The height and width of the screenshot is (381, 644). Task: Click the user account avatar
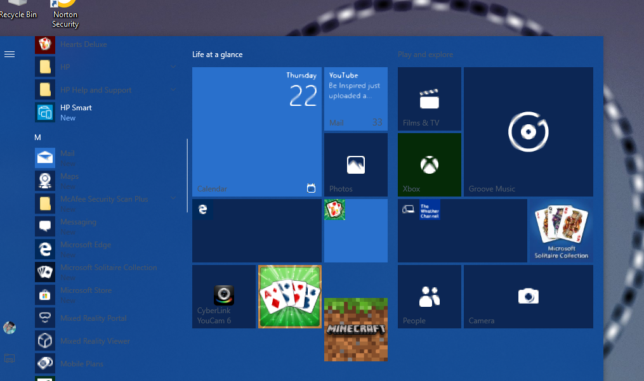[10, 328]
